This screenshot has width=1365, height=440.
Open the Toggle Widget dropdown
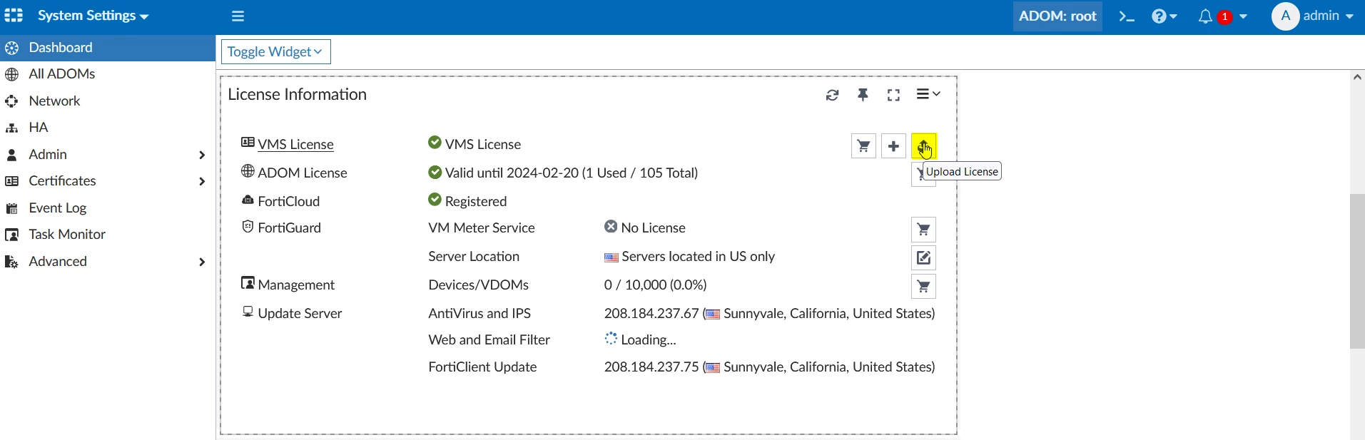[x=276, y=52]
